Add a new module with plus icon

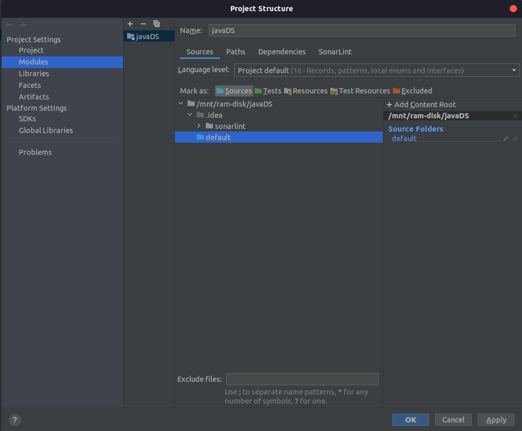(x=130, y=24)
